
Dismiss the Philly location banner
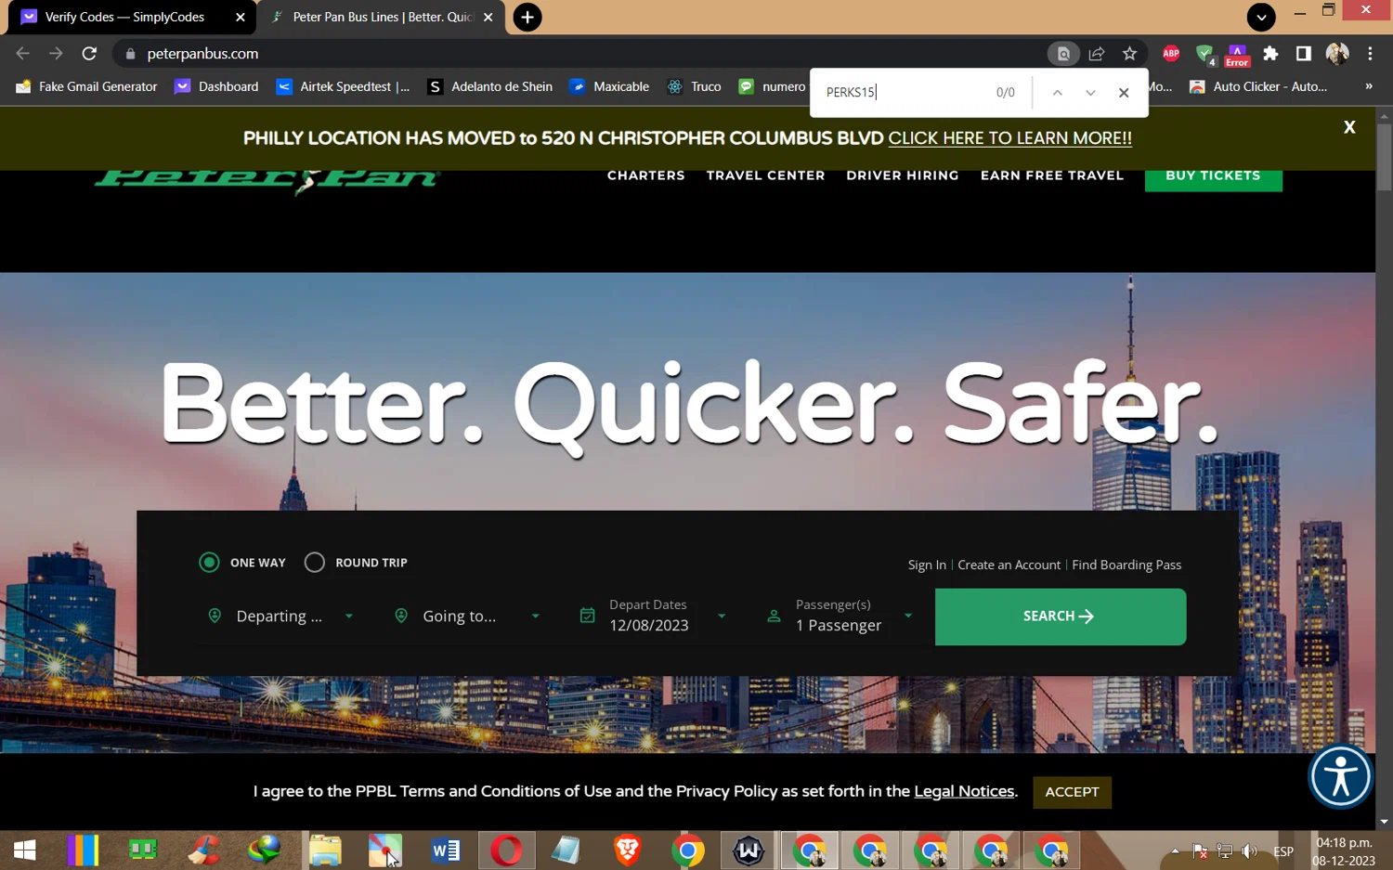coord(1349,127)
